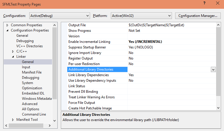Expand the C/C++ tree node
Image resolution: width=224 pixels, height=131 pixels.
tap(13, 51)
